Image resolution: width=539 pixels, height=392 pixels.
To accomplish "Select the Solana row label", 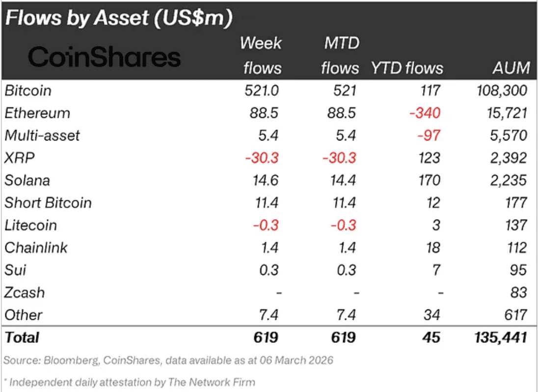I will pyautogui.click(x=27, y=180).
